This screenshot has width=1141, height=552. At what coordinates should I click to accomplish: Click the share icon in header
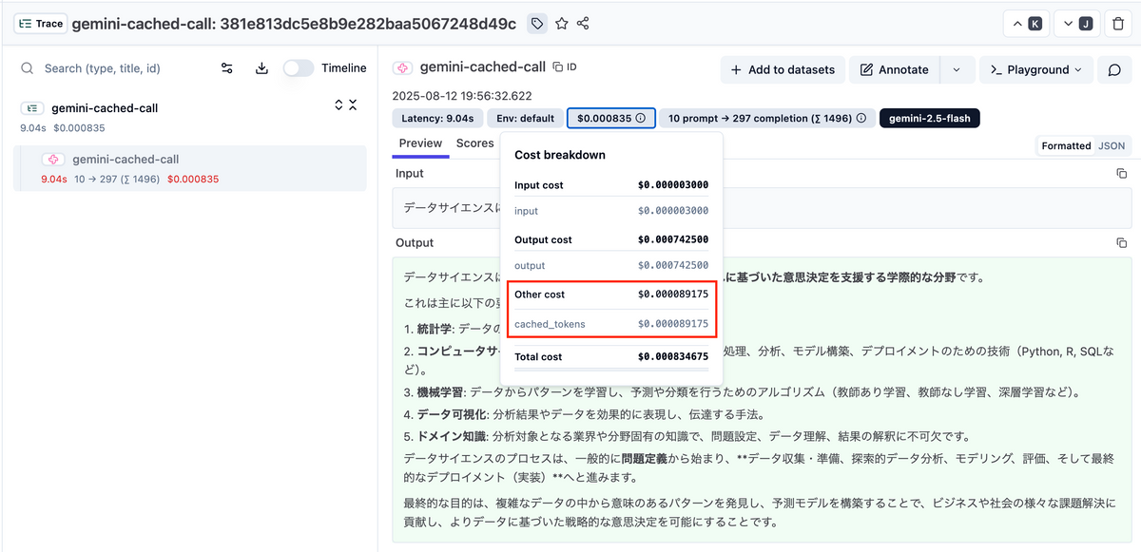point(584,24)
